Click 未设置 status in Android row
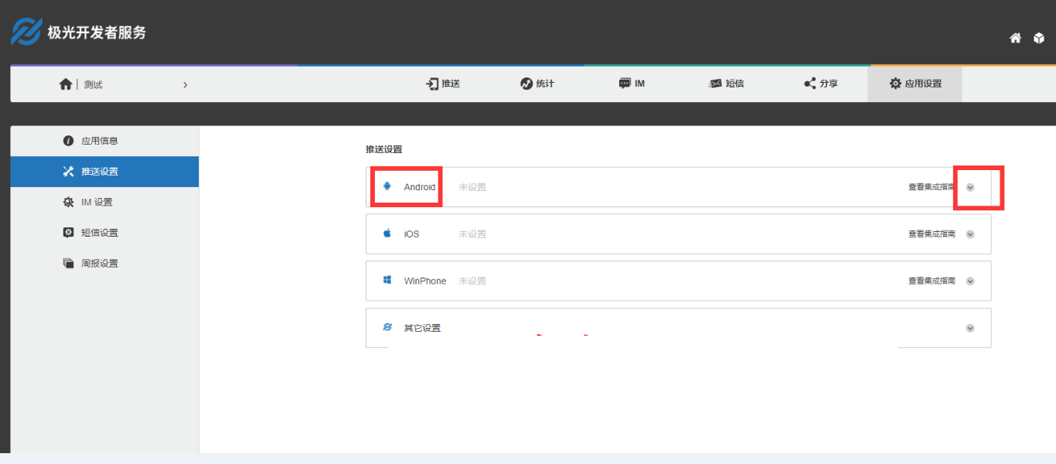The image size is (1056, 464). click(x=472, y=187)
